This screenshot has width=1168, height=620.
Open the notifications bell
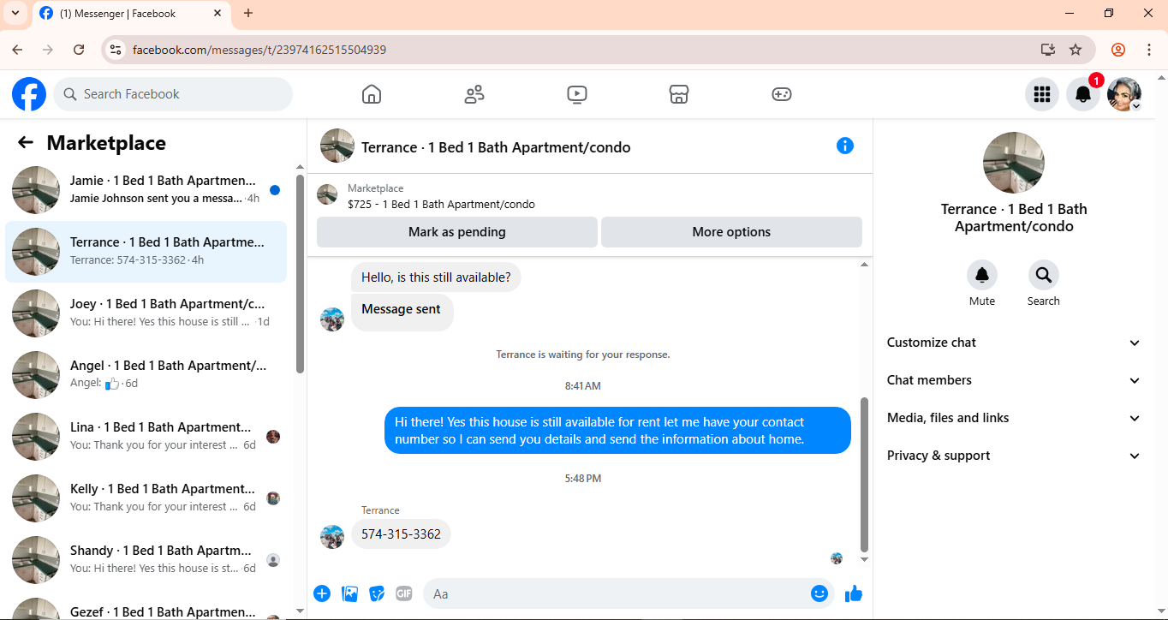coord(1083,94)
